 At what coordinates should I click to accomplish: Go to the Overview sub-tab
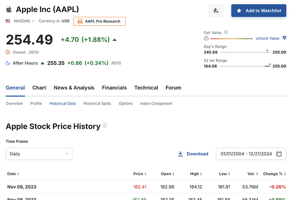tap(14, 103)
